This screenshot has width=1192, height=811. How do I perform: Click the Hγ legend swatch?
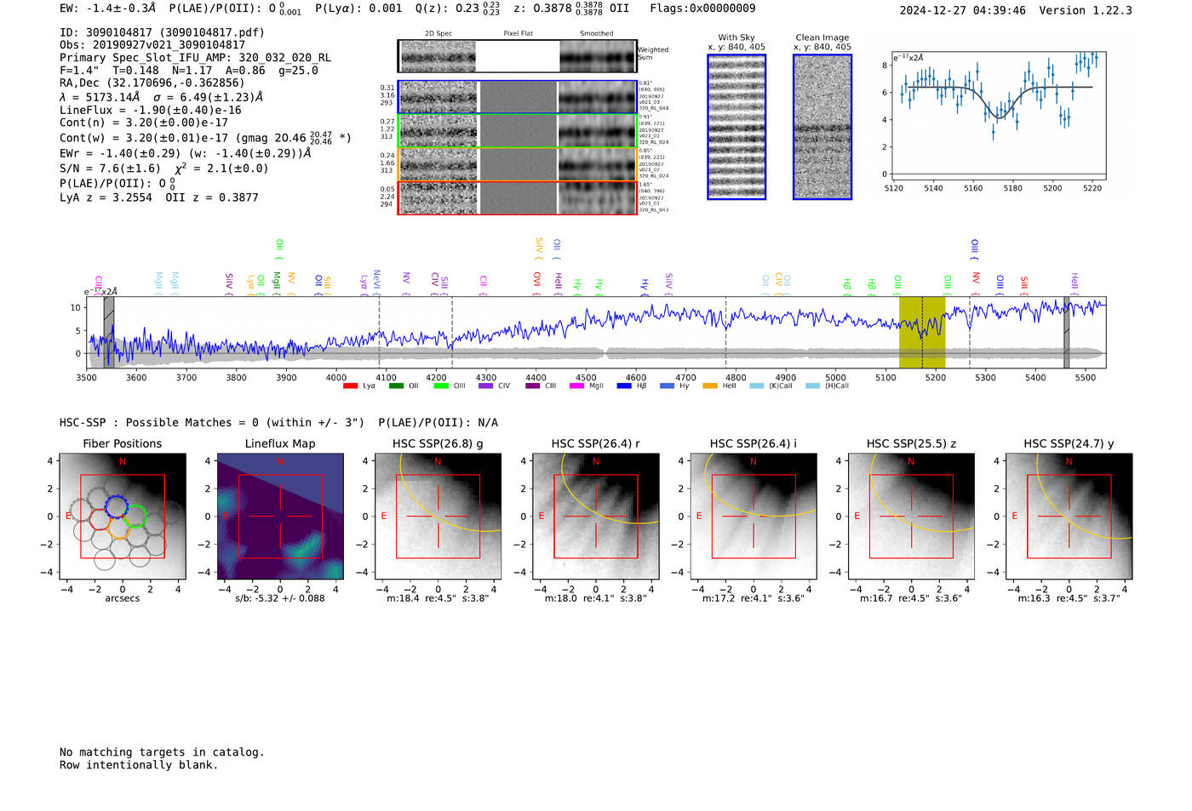click(667, 386)
